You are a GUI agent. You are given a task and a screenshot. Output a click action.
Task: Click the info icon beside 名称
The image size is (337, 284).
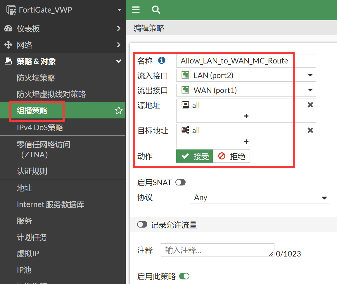click(162, 61)
